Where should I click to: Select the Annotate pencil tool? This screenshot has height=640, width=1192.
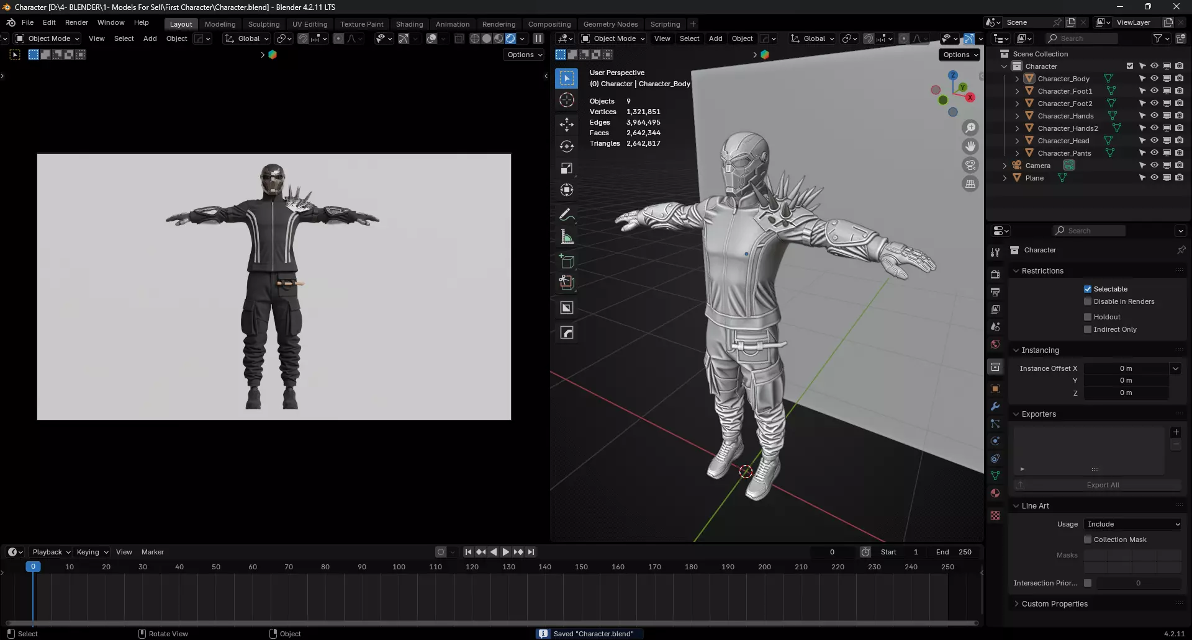[x=567, y=215]
